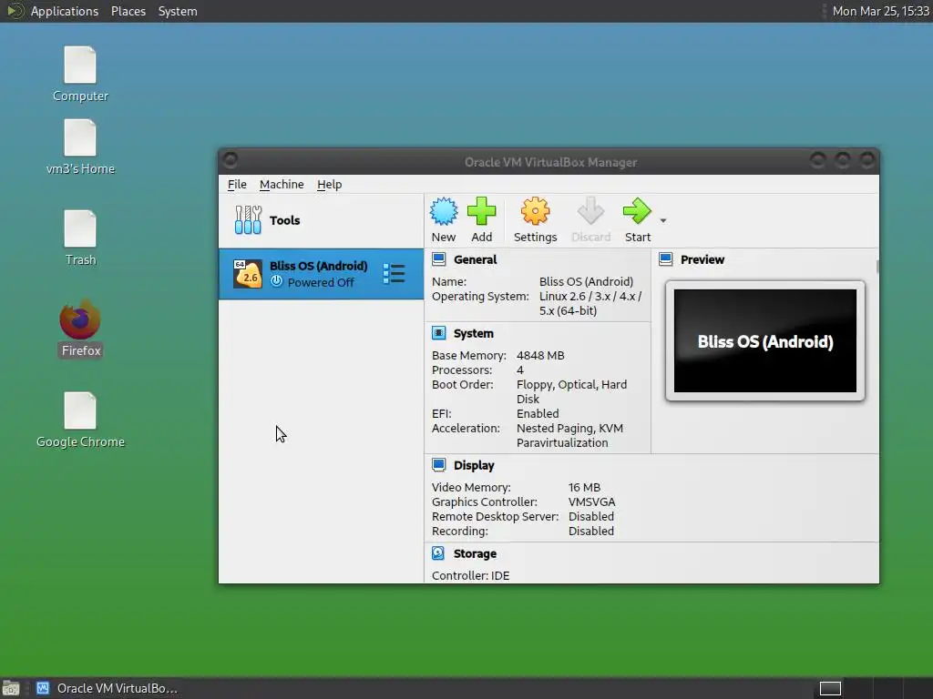Click the Base Memory value 4848 MB
This screenshot has width=933, height=699.
tap(540, 356)
